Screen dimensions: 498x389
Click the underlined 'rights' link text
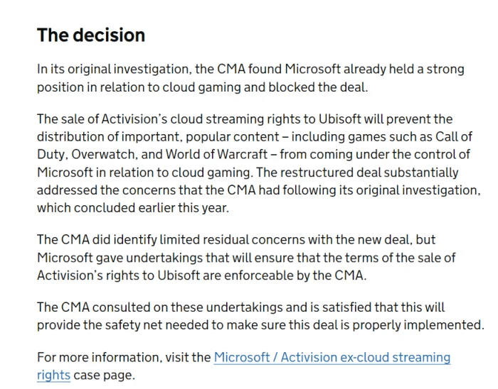point(53,375)
